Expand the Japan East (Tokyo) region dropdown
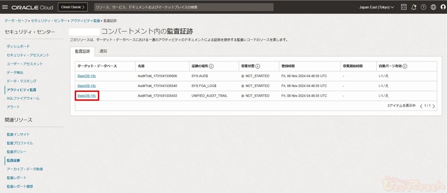447x193 pixels. (376, 7)
